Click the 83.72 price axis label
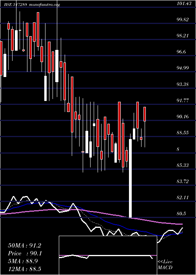196x275 pixels. point(183,181)
